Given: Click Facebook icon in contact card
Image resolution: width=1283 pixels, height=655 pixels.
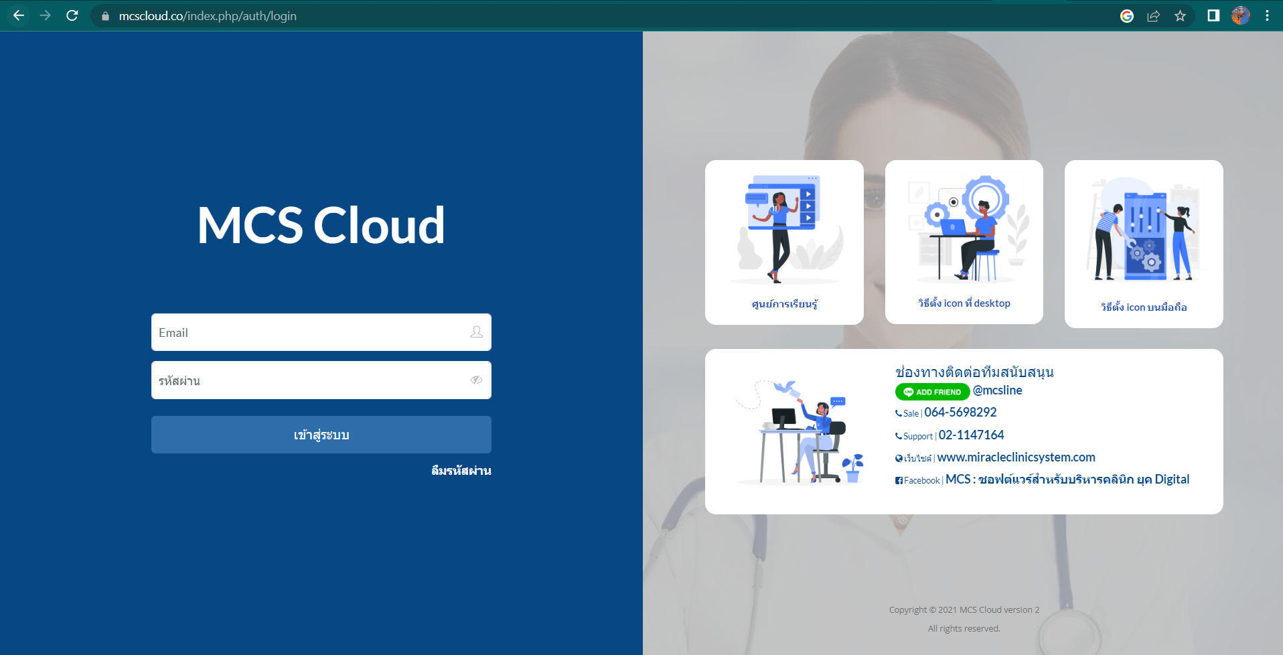Looking at the screenshot, I should click(x=899, y=480).
